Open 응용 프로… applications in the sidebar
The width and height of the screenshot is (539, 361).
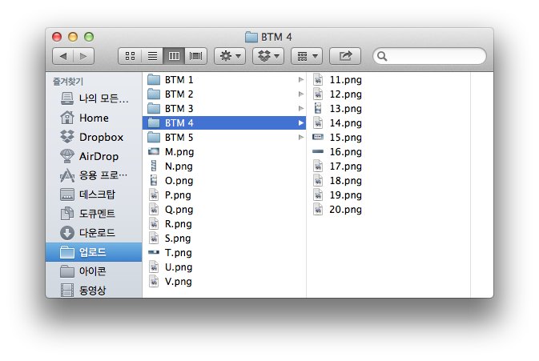pyautogui.click(x=94, y=175)
